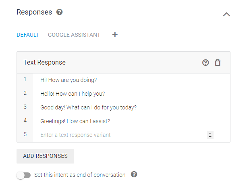Click row number 5 in response list
Viewport: 249px width, 193px height.
click(25, 134)
